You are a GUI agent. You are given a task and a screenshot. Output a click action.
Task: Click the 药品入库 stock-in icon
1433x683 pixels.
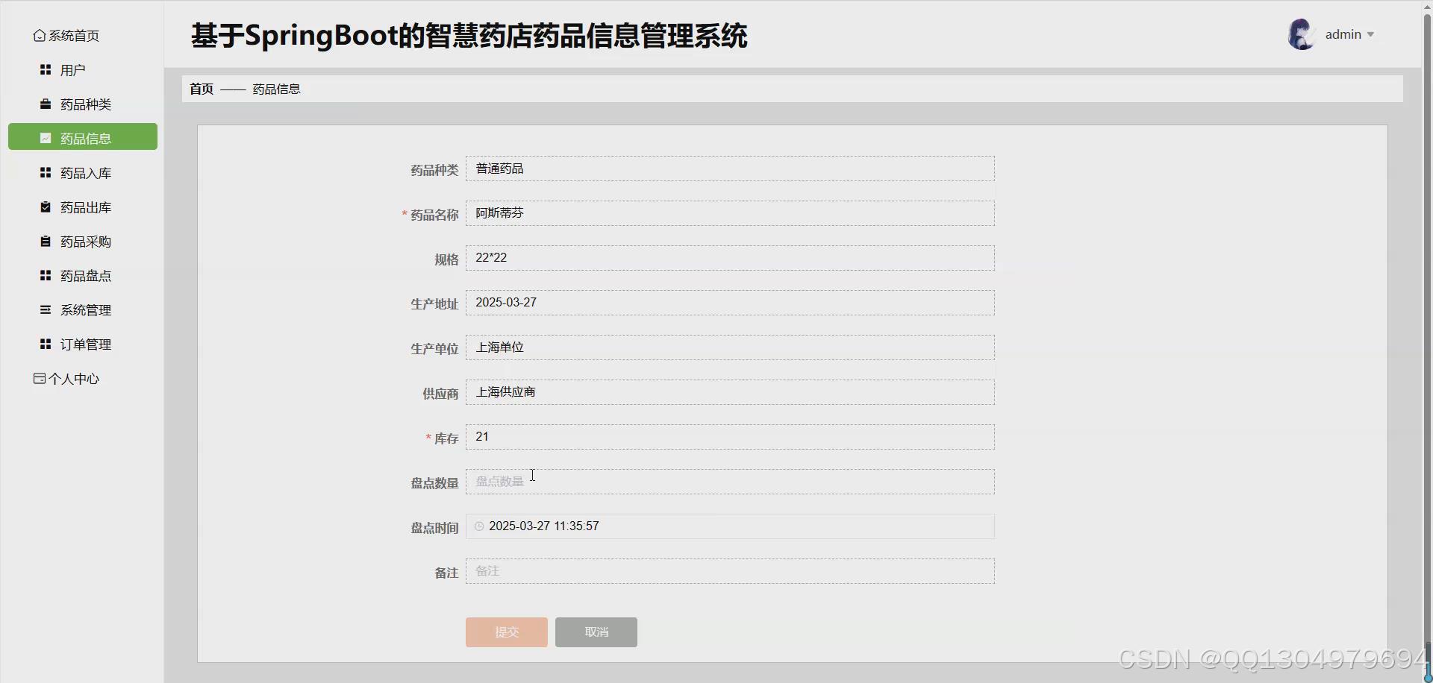pos(44,172)
